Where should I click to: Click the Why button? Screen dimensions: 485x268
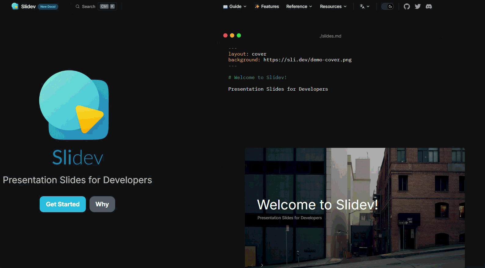pos(102,204)
